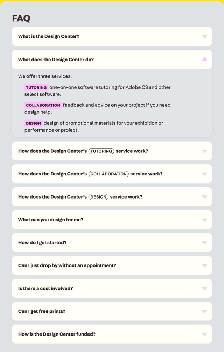Click the chevron beside 'Can I just drop by without an appointment?'
The image size is (224, 352).
point(204,265)
